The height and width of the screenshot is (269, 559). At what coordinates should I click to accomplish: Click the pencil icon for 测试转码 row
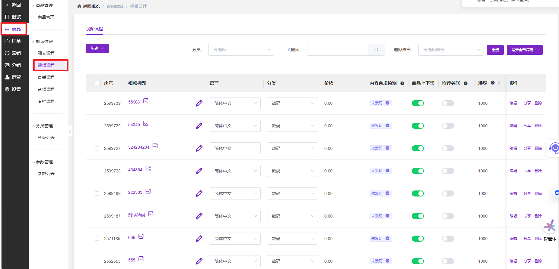[199, 216]
